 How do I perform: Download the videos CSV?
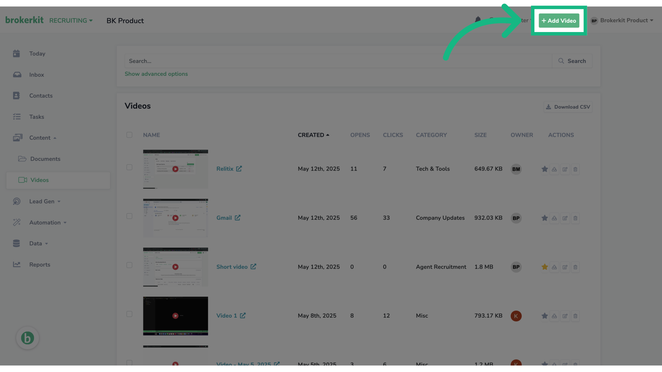click(x=568, y=107)
